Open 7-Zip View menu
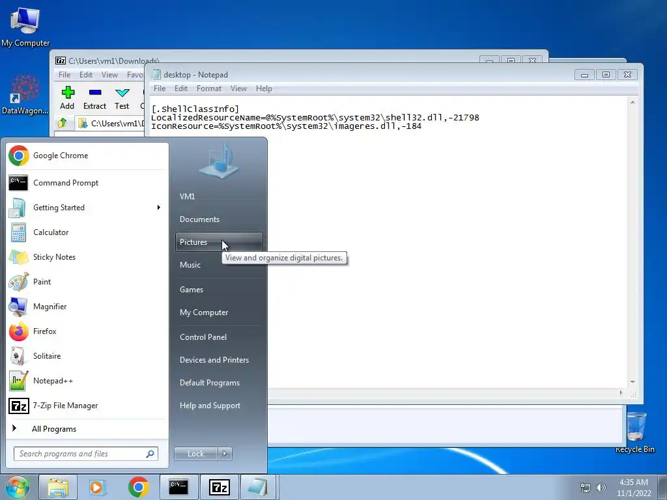 [x=109, y=75]
